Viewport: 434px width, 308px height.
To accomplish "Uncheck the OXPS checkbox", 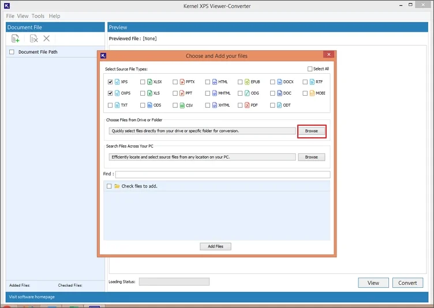I will (110, 93).
